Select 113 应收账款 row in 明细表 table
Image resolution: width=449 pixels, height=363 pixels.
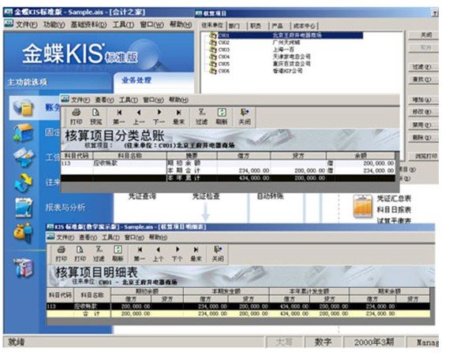238,306
